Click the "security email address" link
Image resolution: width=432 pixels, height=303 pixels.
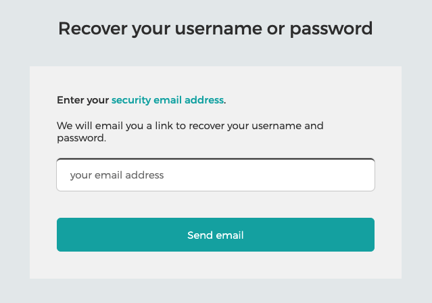pyautogui.click(x=167, y=100)
